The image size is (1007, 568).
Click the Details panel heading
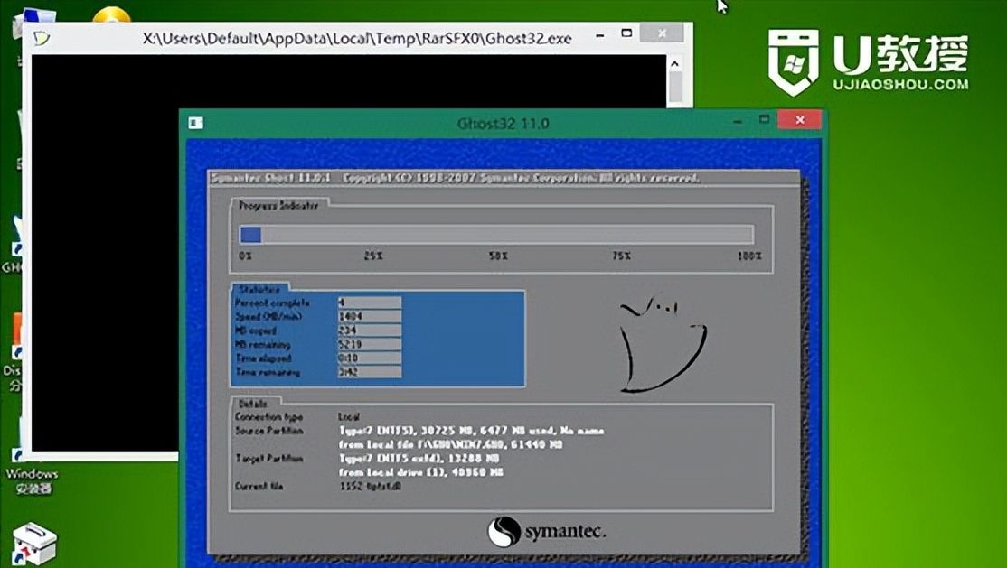(x=252, y=404)
